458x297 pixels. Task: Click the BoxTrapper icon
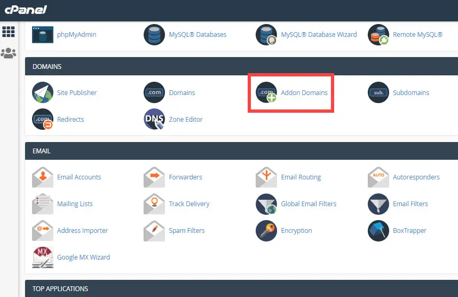[378, 231]
